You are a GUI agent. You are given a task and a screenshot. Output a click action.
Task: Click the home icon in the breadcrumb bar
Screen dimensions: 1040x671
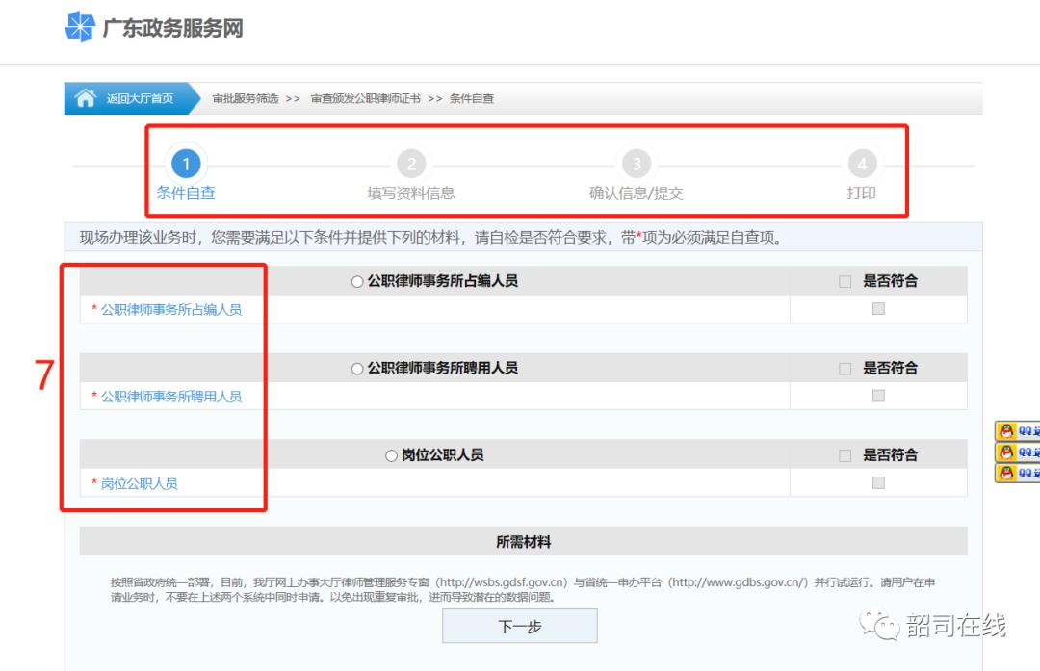pos(85,98)
